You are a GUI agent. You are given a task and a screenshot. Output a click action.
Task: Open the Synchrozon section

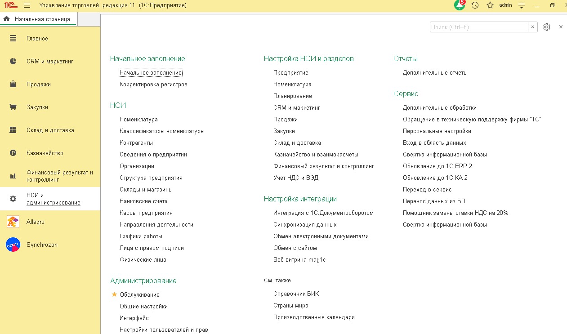coord(50,245)
